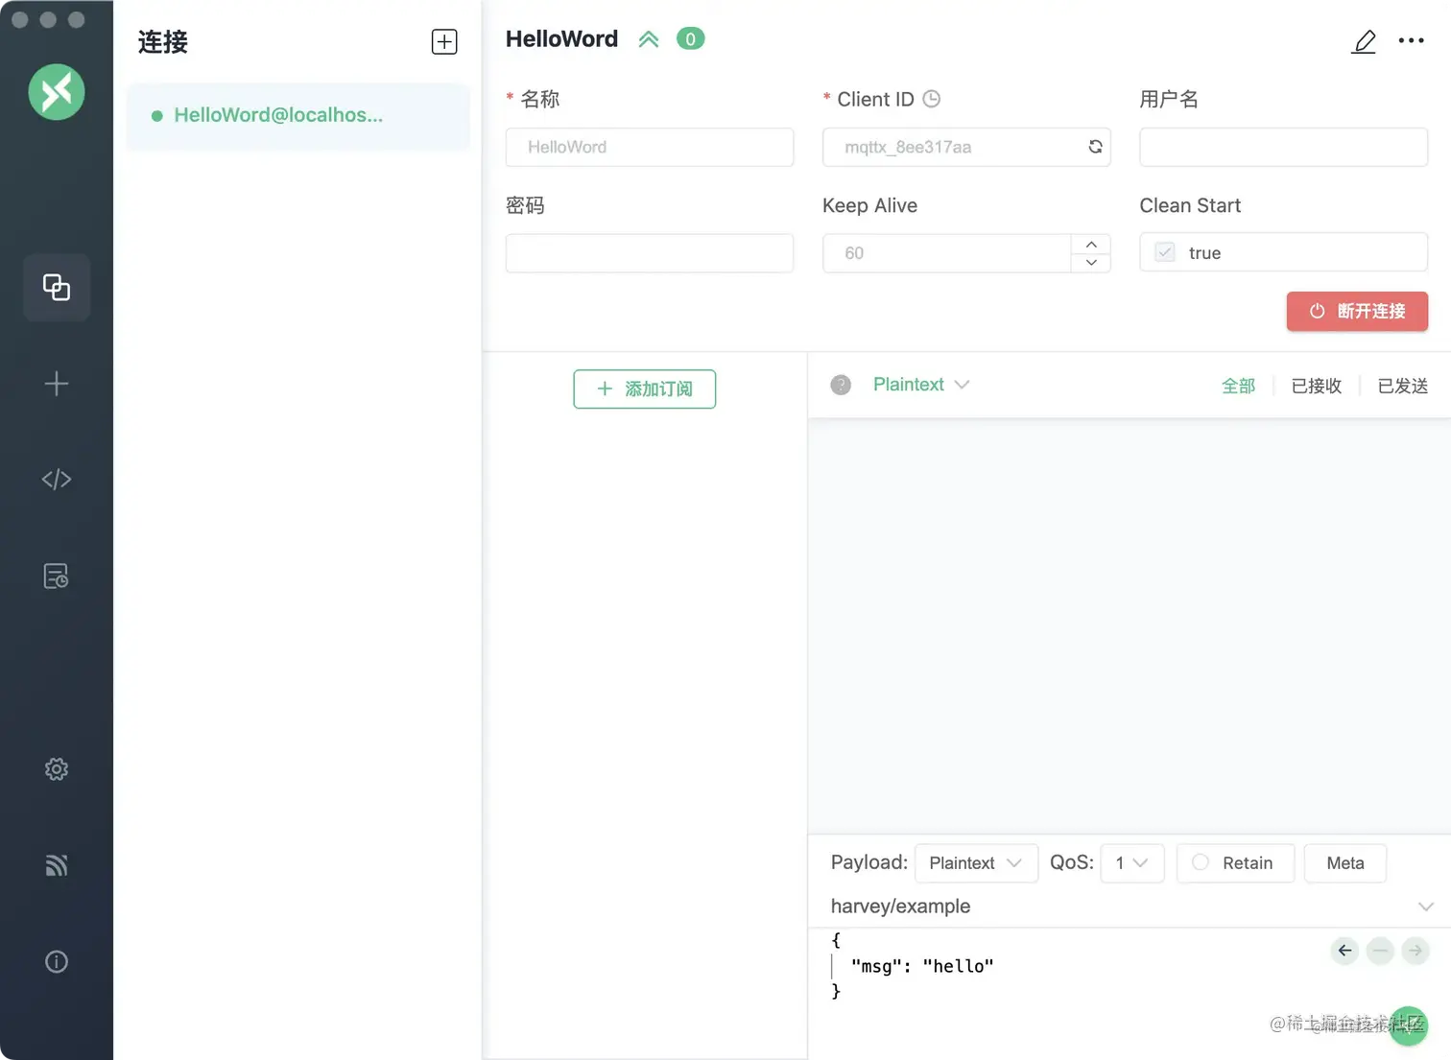Open the received-message Plaintext format dropdown
1451x1060 pixels.
[x=921, y=385]
